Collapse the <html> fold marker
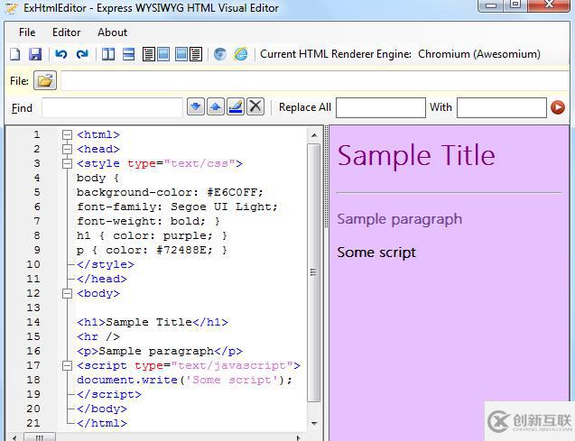 [x=67, y=134]
